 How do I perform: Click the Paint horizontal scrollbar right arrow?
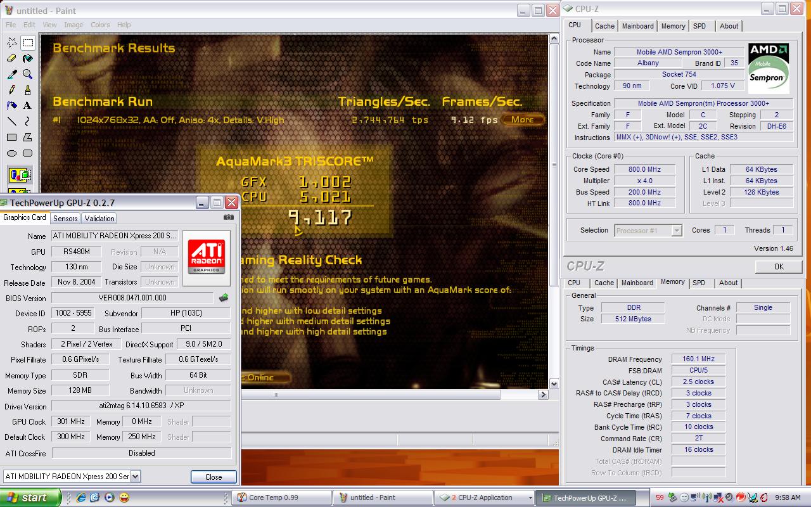coord(543,394)
